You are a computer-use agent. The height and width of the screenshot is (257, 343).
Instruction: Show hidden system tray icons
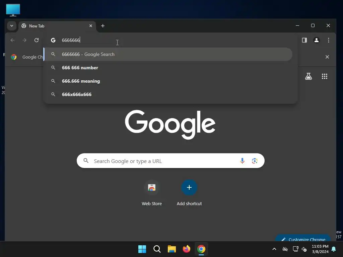point(274,249)
